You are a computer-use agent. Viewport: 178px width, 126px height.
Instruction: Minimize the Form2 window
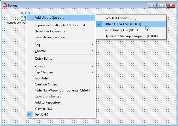152,5
